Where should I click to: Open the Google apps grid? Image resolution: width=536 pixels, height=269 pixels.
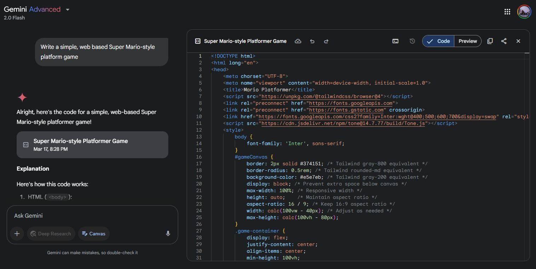(x=507, y=12)
